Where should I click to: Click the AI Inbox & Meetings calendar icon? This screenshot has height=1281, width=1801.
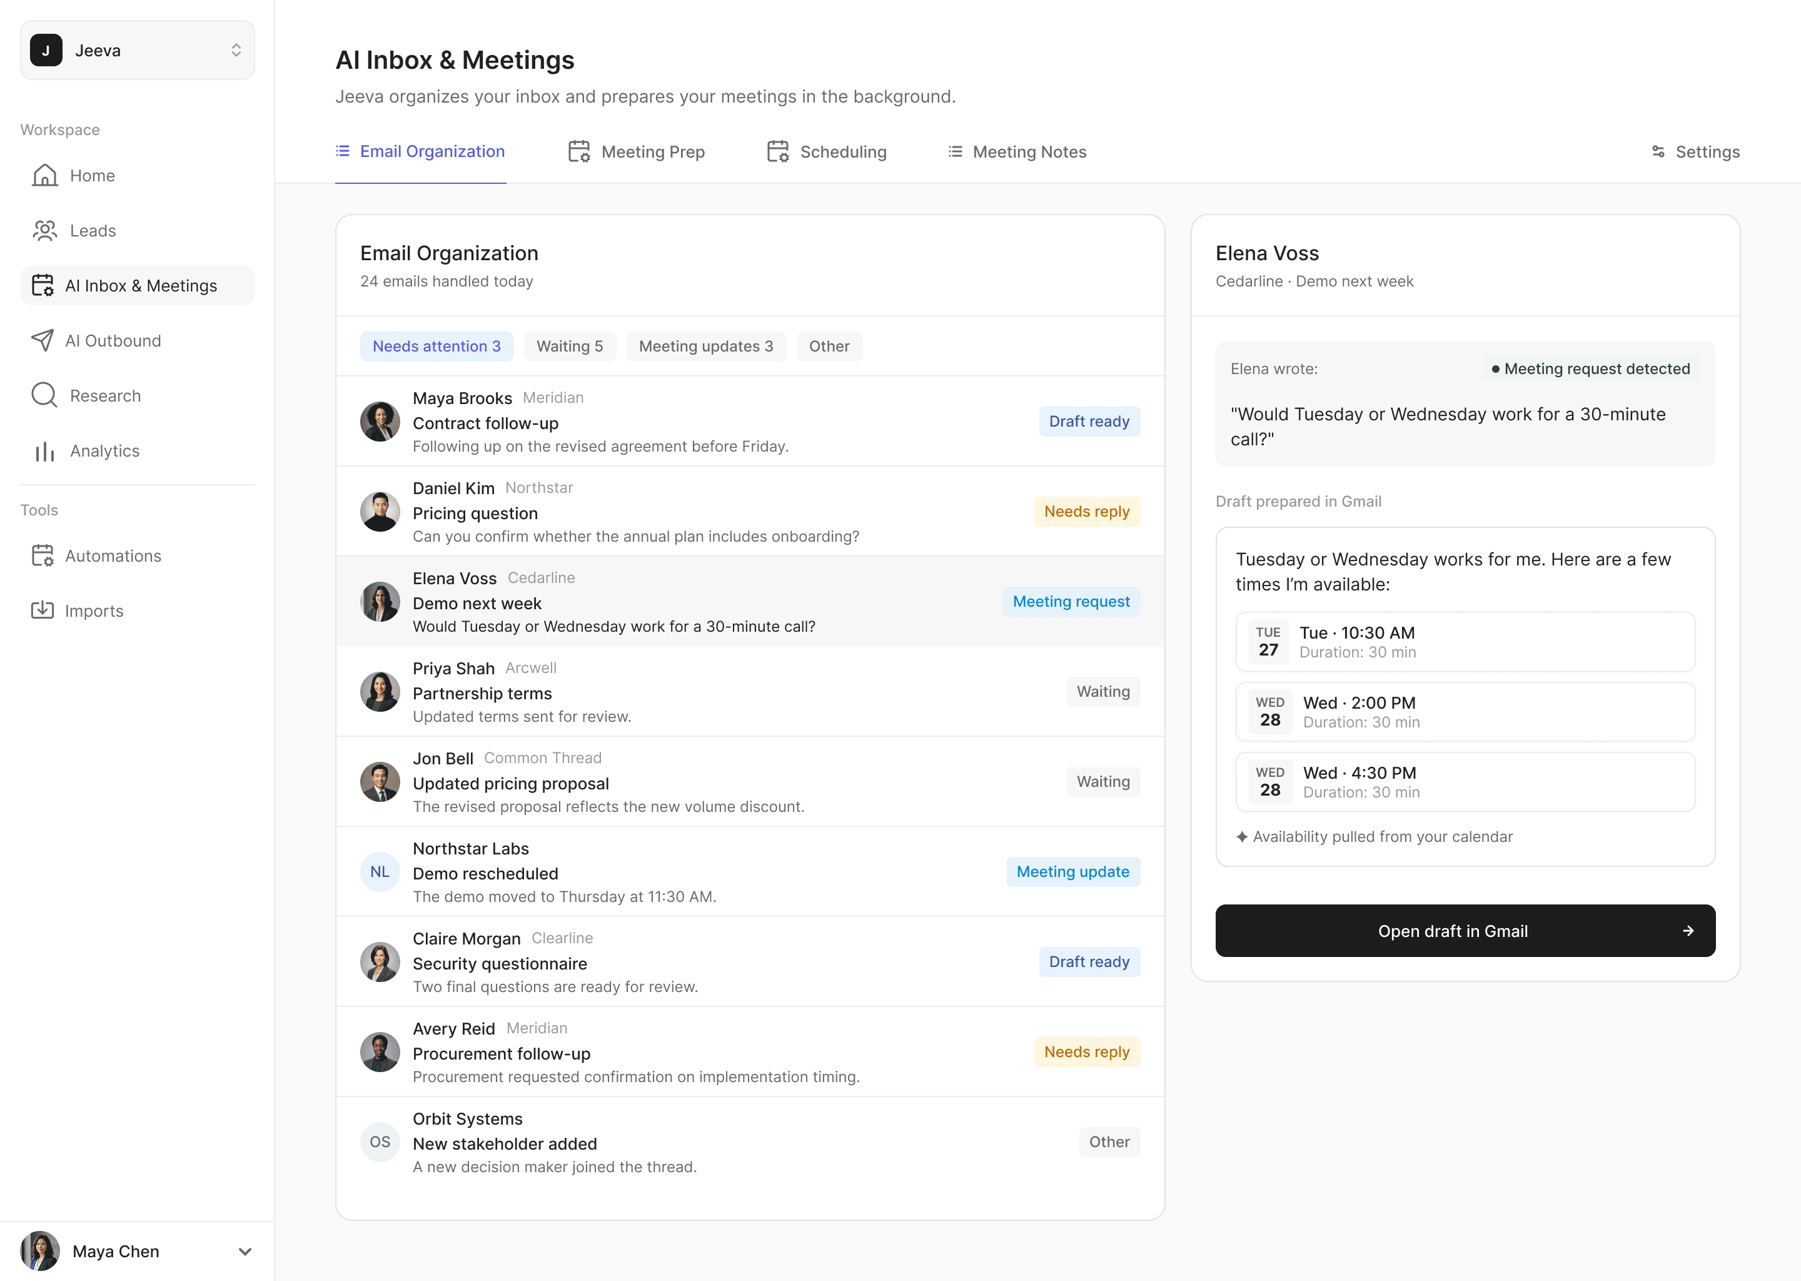click(43, 286)
